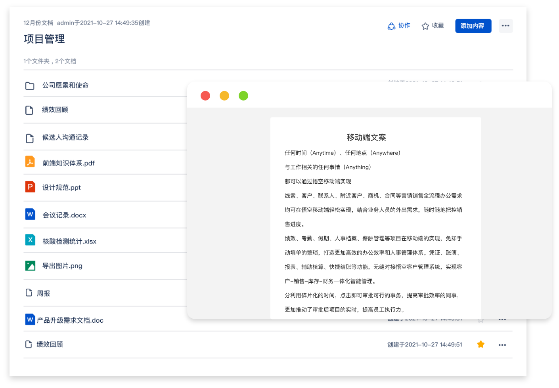This screenshot has width=559, height=388.
Task: Click the 12月份文档 breadcrumb
Action: [38, 23]
